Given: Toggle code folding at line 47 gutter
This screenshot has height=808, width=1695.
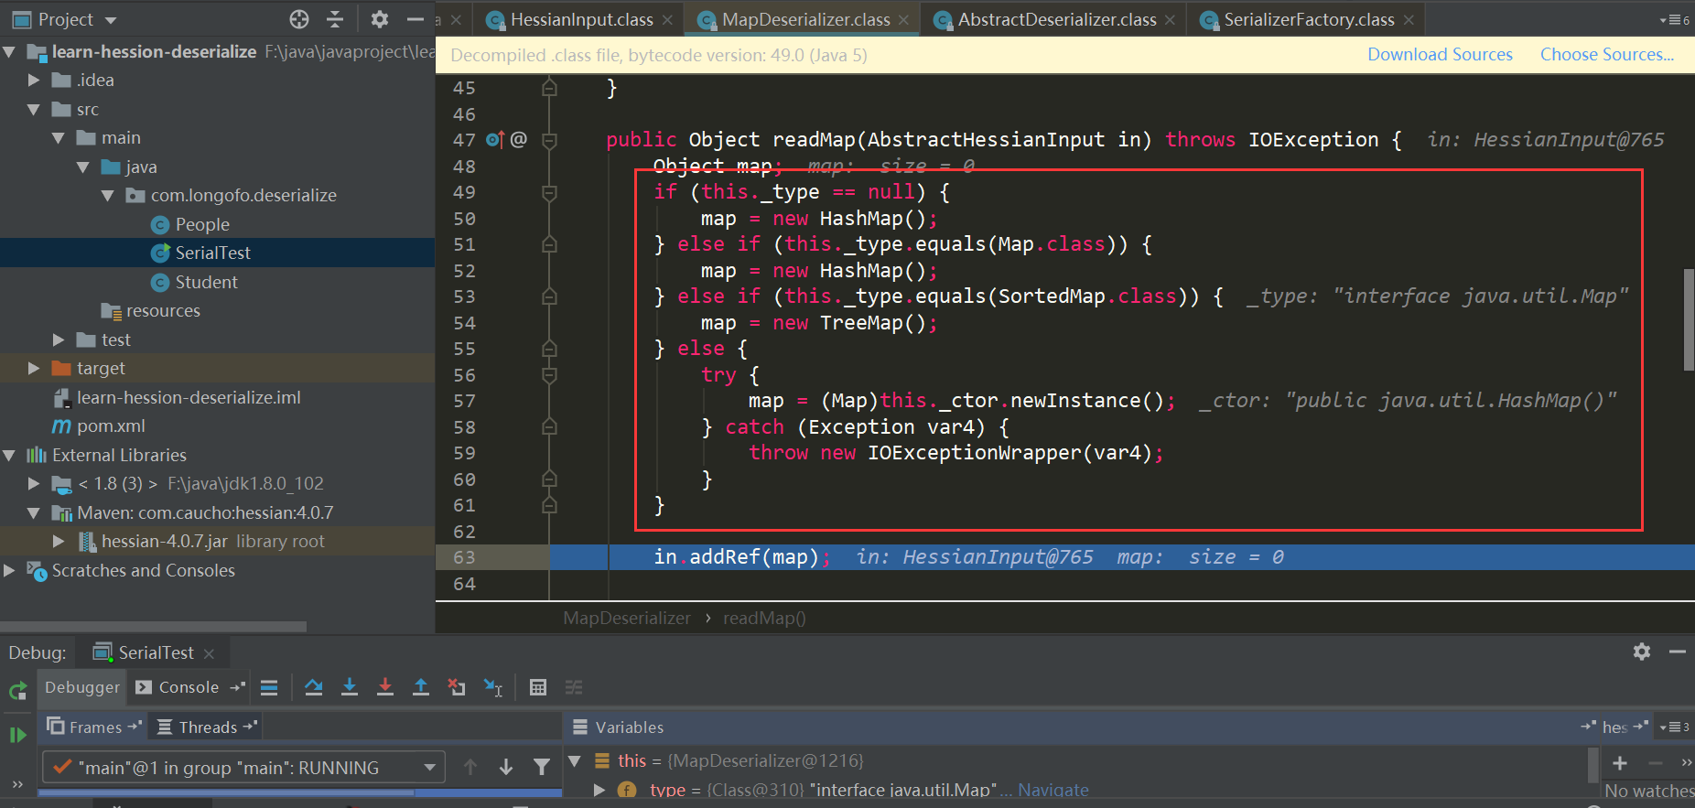Looking at the screenshot, I should pyautogui.click(x=549, y=140).
